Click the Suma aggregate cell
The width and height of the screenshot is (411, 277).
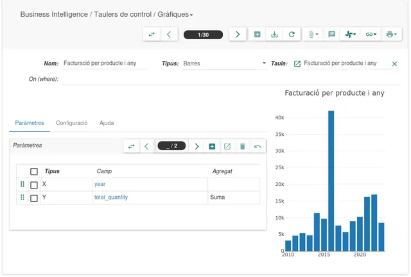[x=234, y=197]
